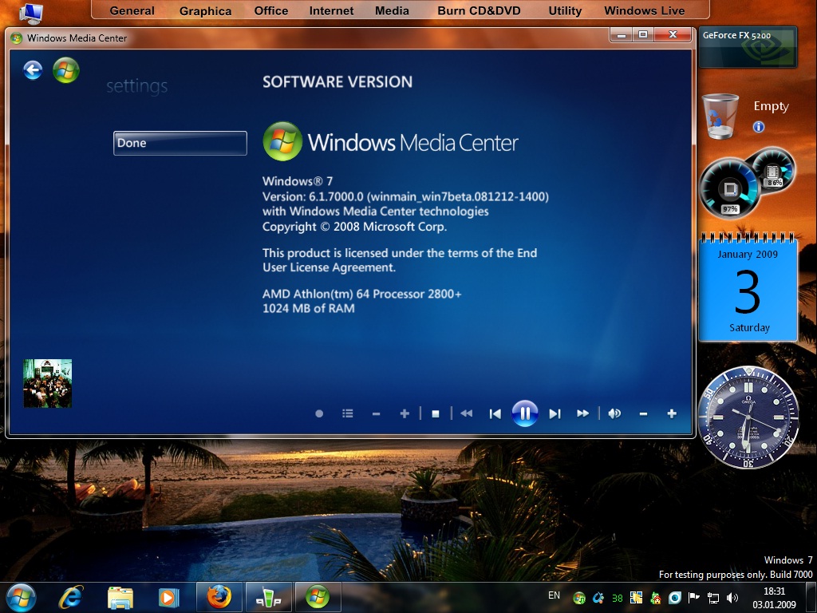The image size is (817, 613).
Task: Open the guide list icon in transport bar
Action: click(x=348, y=414)
